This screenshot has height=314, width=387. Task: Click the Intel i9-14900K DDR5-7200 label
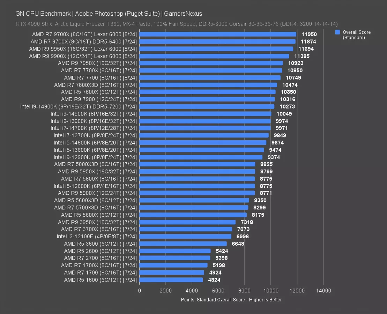(x=79, y=106)
